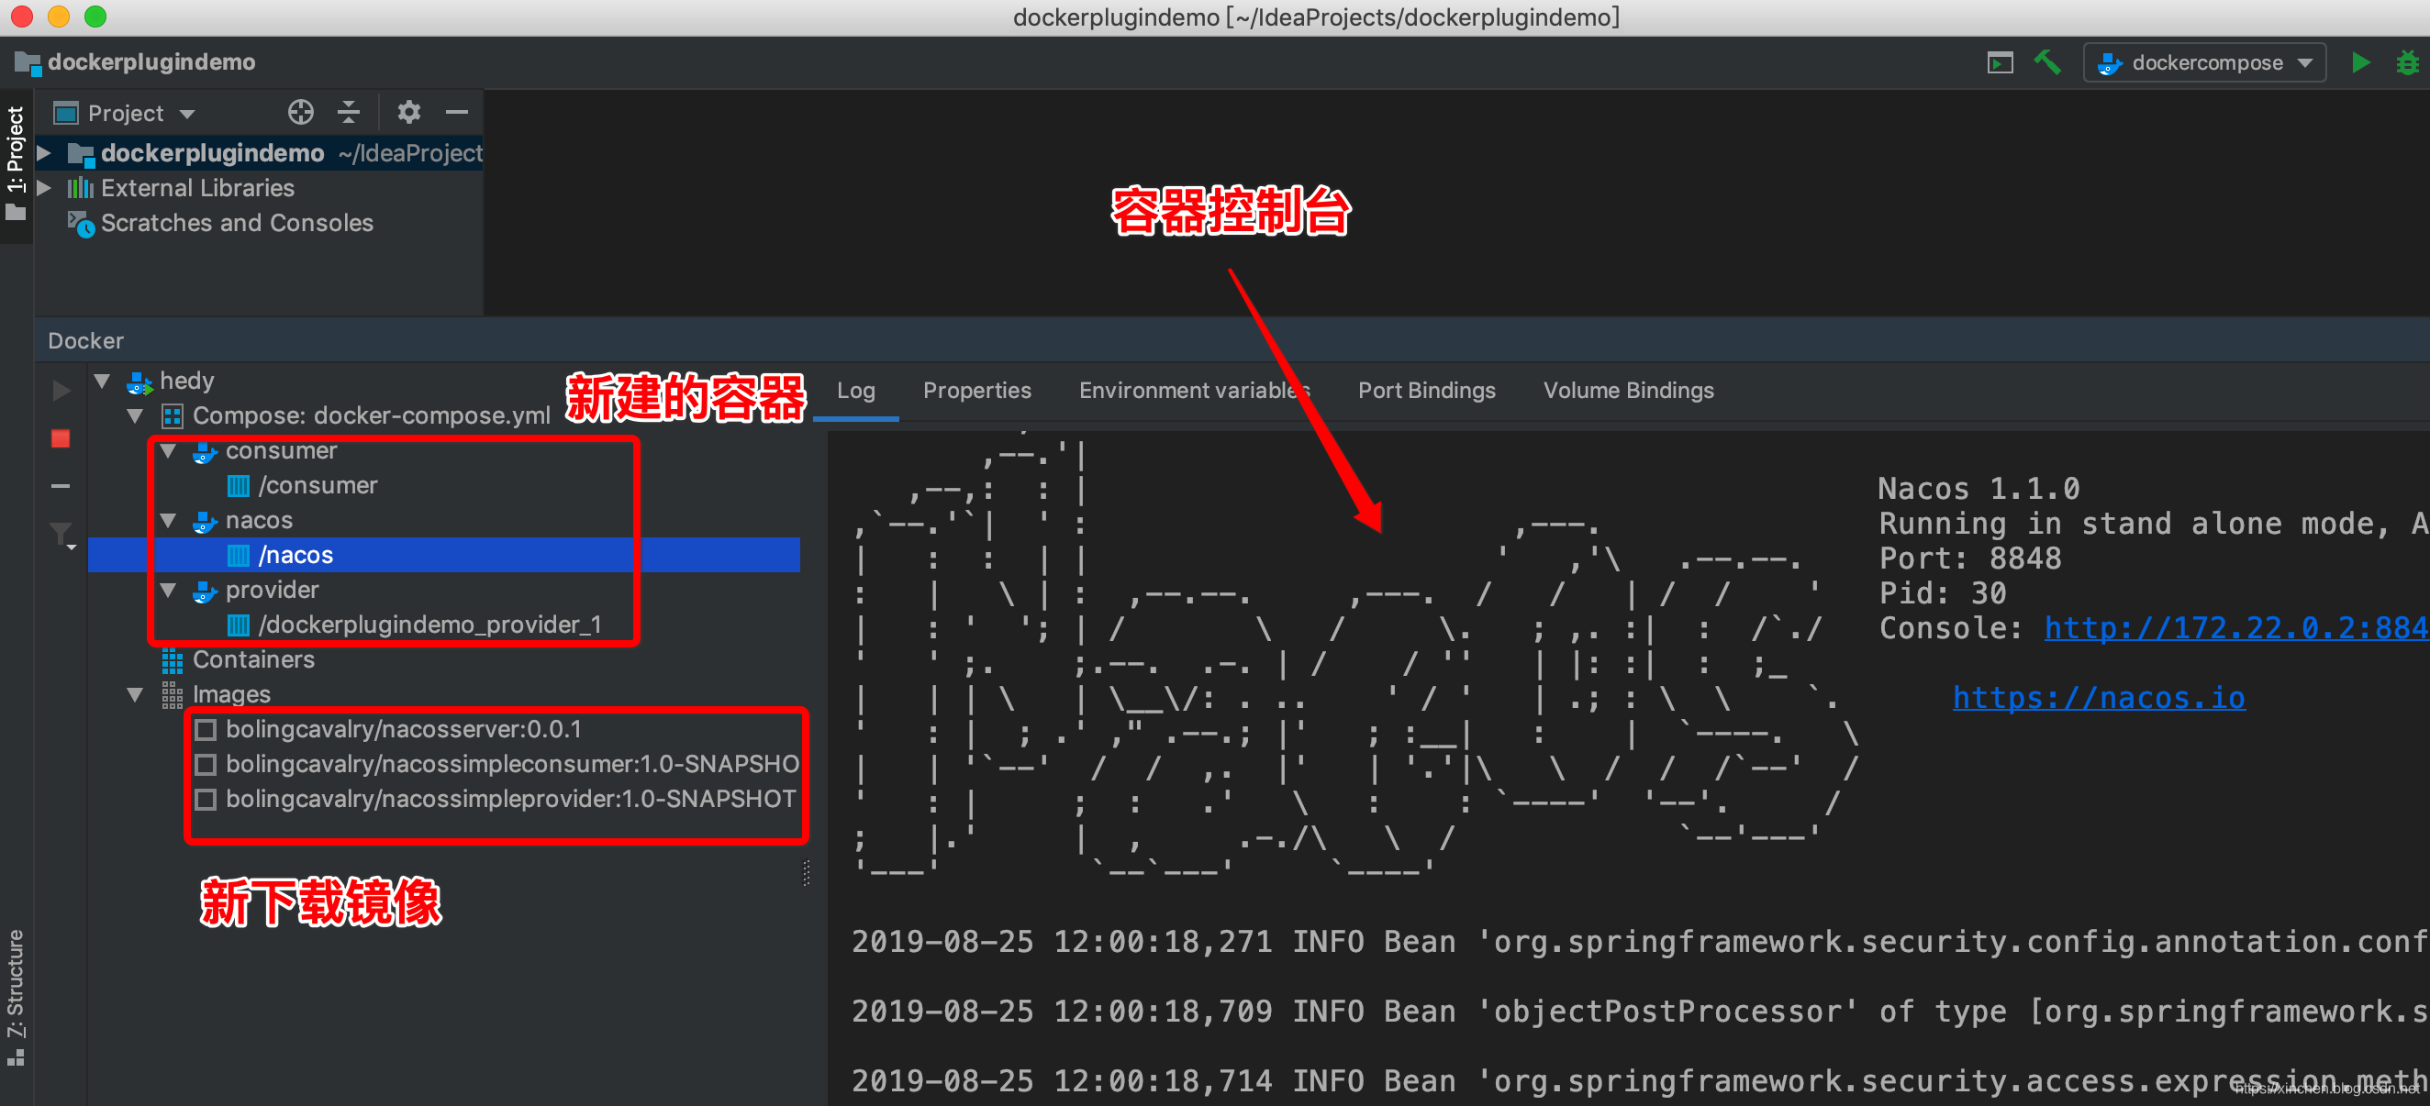Check the bolingcavalry/nacosserver:0.0.1 image checkbox
Viewport: 2430px width, 1106px height.
[206, 729]
